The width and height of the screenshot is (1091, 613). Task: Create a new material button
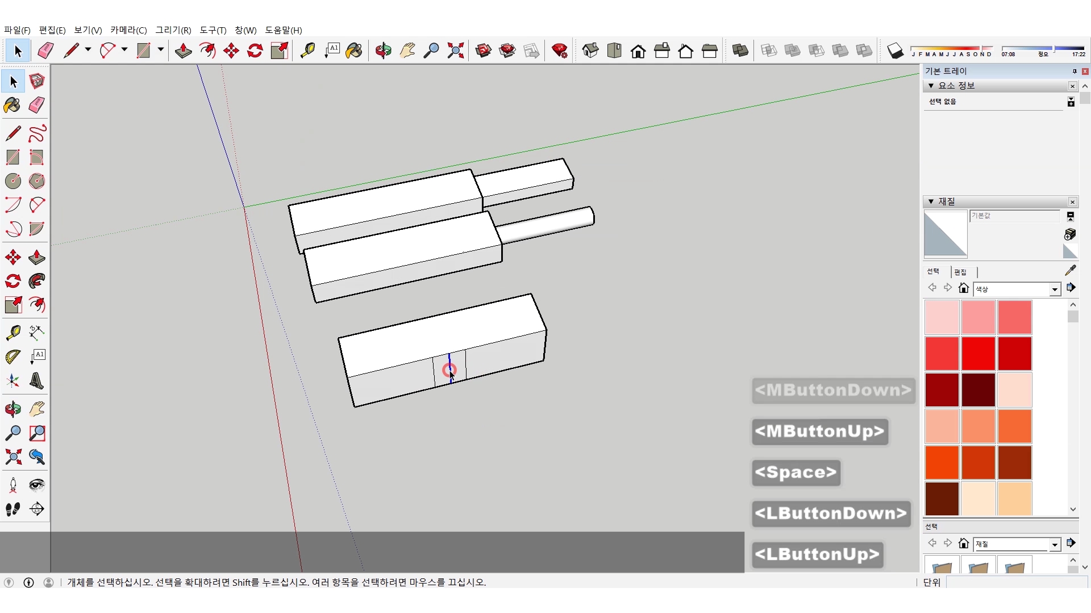1069,234
